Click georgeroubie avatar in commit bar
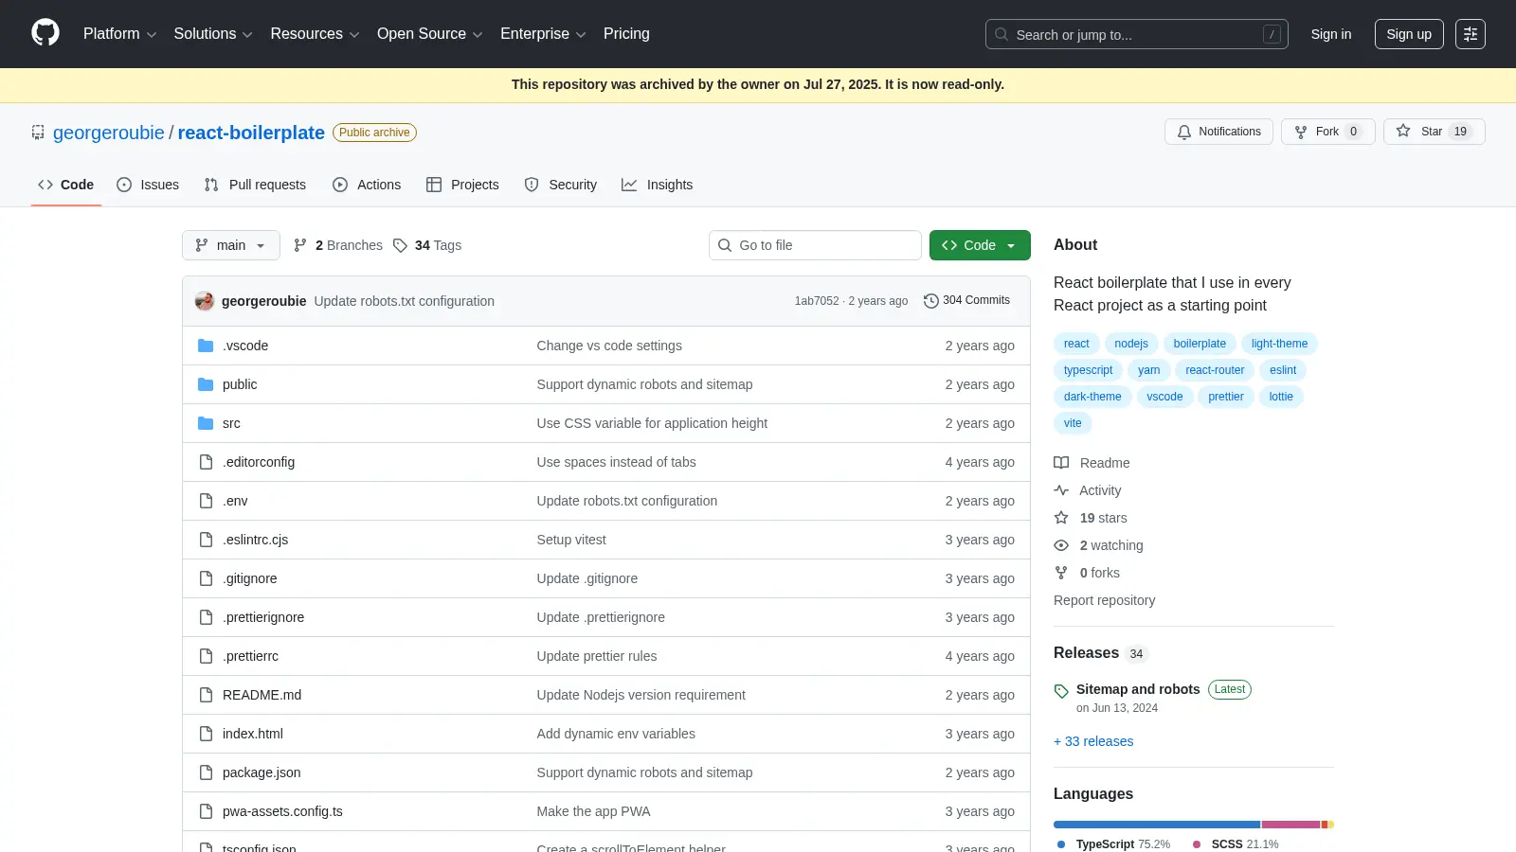 [205, 301]
